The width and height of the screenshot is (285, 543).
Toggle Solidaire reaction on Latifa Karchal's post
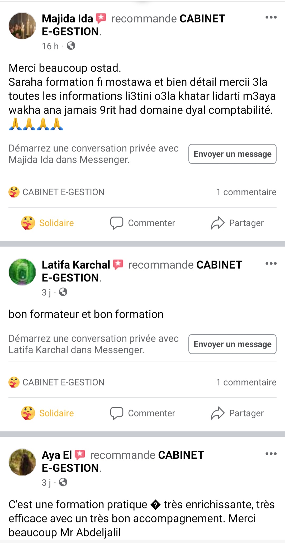47,413
